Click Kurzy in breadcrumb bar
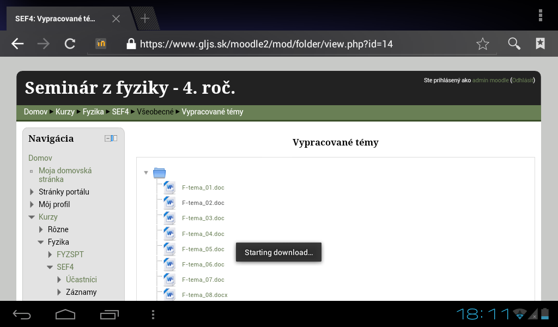Image resolution: width=558 pixels, height=327 pixels. coord(65,112)
